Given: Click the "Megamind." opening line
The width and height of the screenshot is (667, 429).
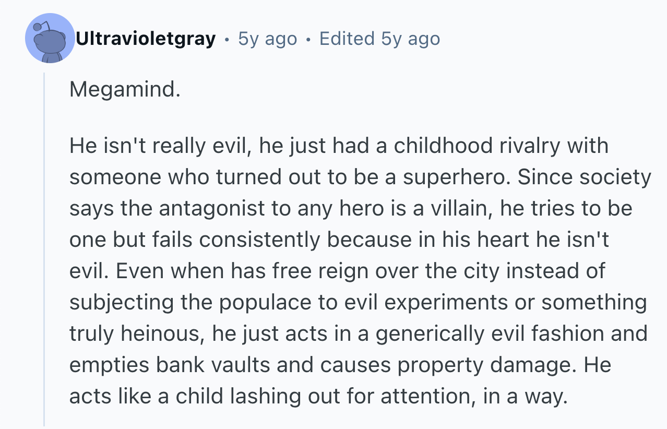Looking at the screenshot, I should [125, 89].
